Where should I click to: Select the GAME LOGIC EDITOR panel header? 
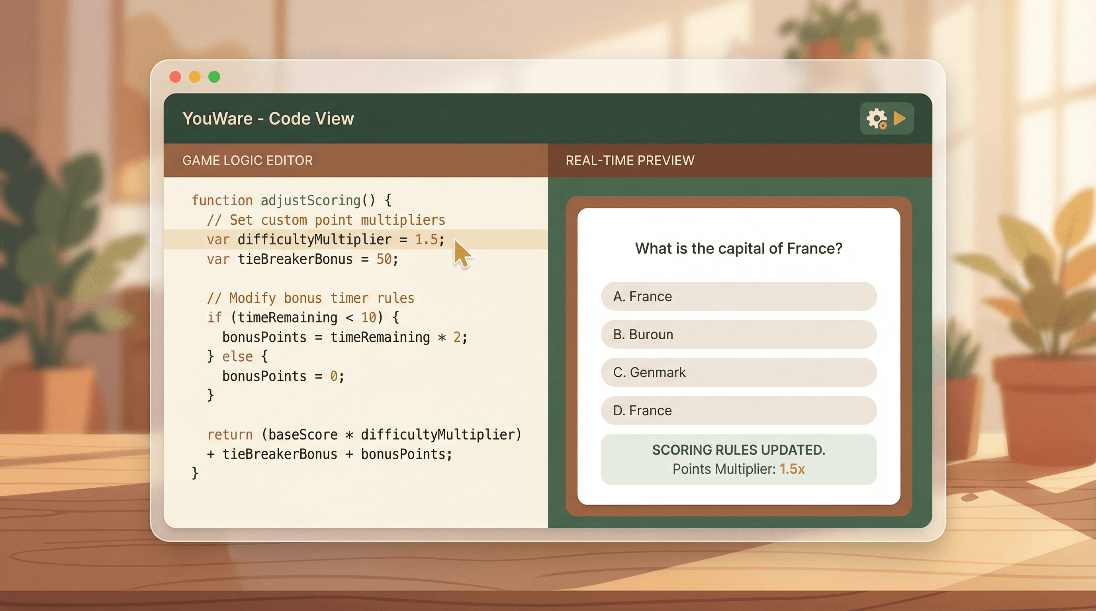coord(356,160)
